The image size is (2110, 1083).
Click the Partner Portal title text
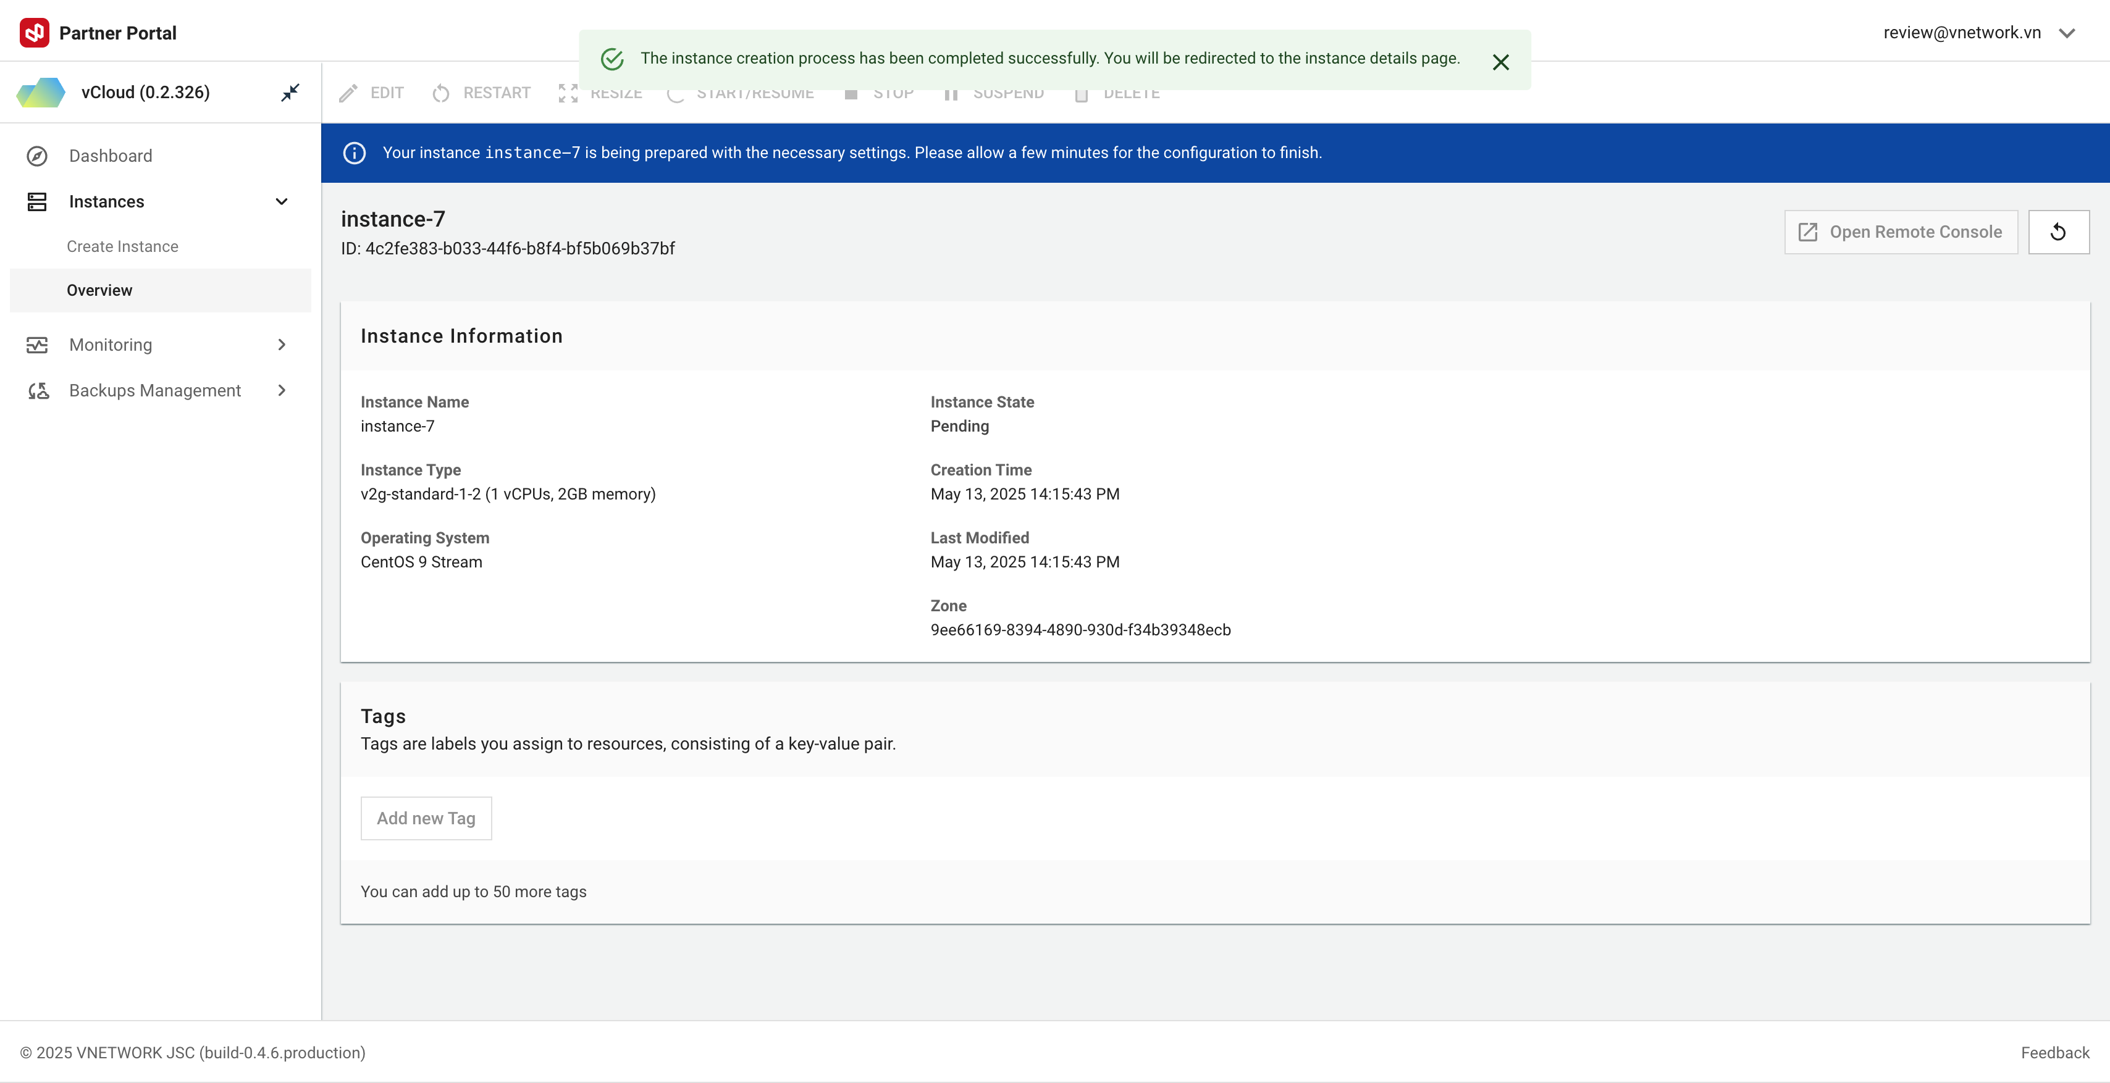117,33
